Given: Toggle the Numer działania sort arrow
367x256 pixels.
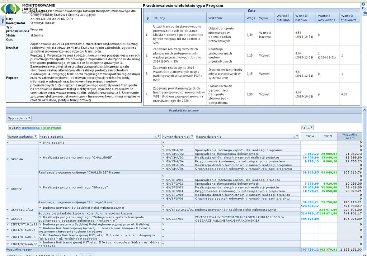Looking at the screenshot, I should pyautogui.click(x=189, y=137).
